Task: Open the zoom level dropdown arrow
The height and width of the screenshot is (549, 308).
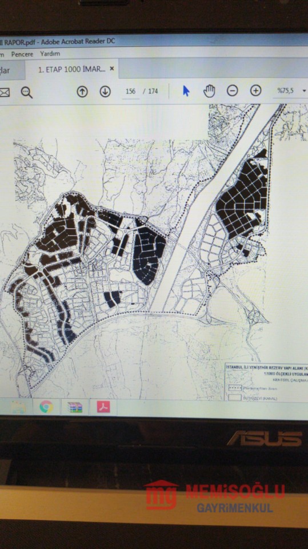Action: [304, 91]
